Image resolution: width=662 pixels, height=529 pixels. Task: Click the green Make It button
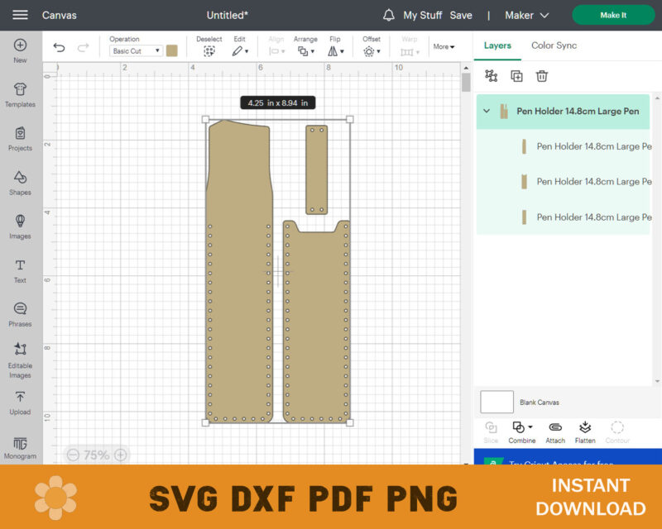point(613,15)
